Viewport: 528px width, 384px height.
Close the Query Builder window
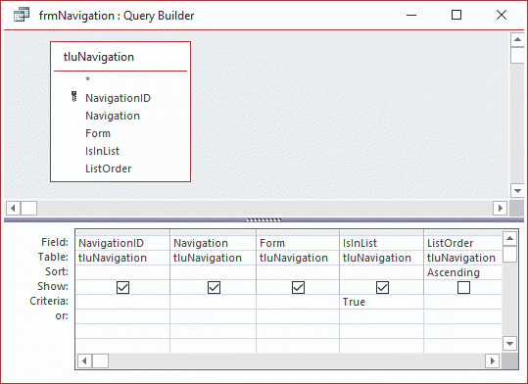click(x=502, y=15)
